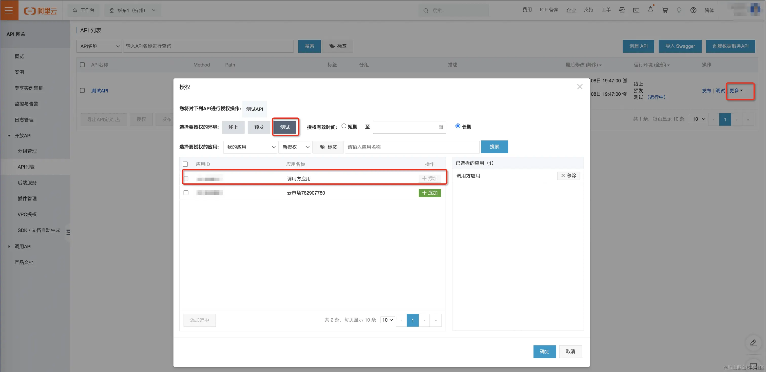
Task: Open the Cloud Shell terminal icon
Action: 636,10
